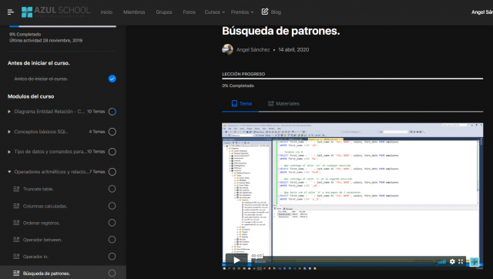The height and width of the screenshot is (279, 493).
Task: Click the Azul School logo in video corner
Action: (x=475, y=261)
